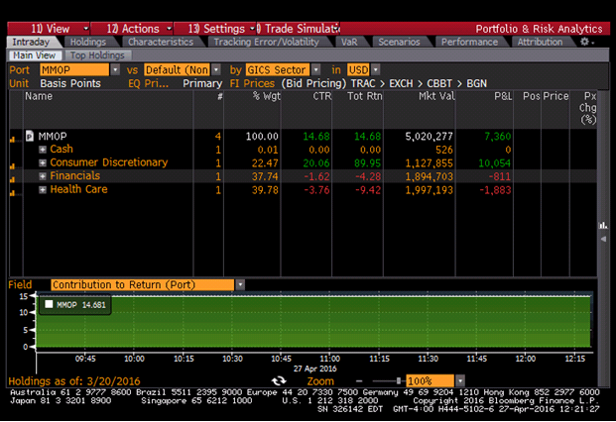The height and width of the screenshot is (422, 616).
Task: Click the chart icon beside Consumer Discretionary row
Action: (12, 163)
